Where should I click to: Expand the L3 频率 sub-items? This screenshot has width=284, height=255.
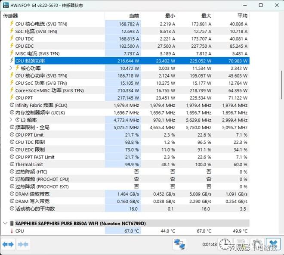(11, 120)
